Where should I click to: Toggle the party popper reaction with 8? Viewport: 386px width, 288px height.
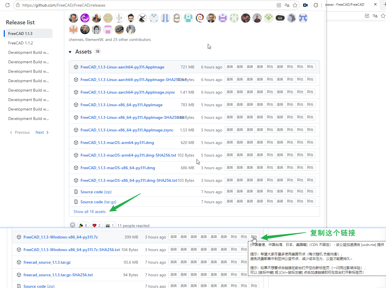[83, 225]
